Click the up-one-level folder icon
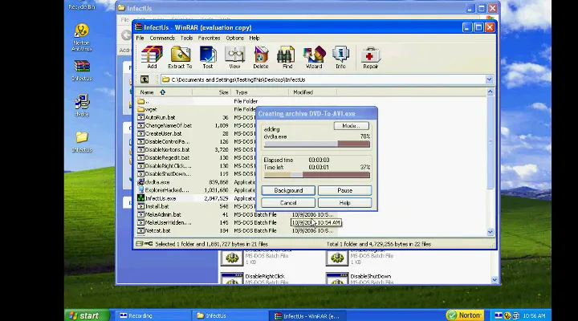The height and width of the screenshot is (321, 578). (144, 79)
